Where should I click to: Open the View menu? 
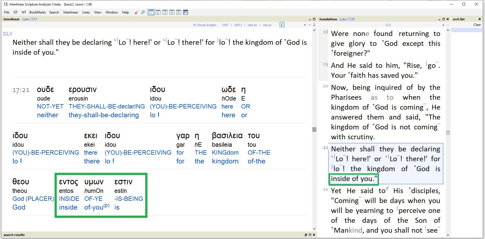98,12
